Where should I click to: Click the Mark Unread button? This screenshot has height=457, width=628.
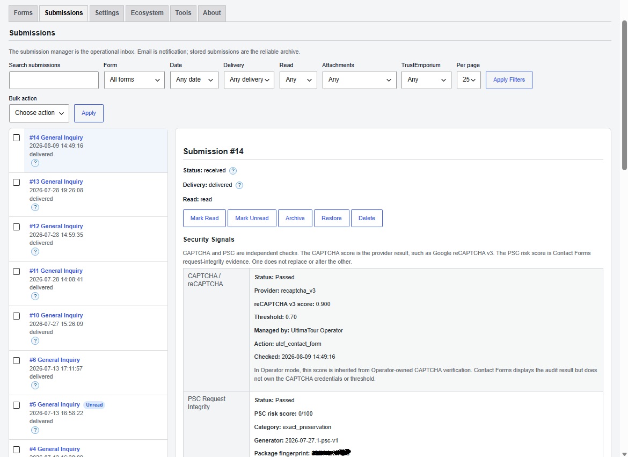click(252, 218)
